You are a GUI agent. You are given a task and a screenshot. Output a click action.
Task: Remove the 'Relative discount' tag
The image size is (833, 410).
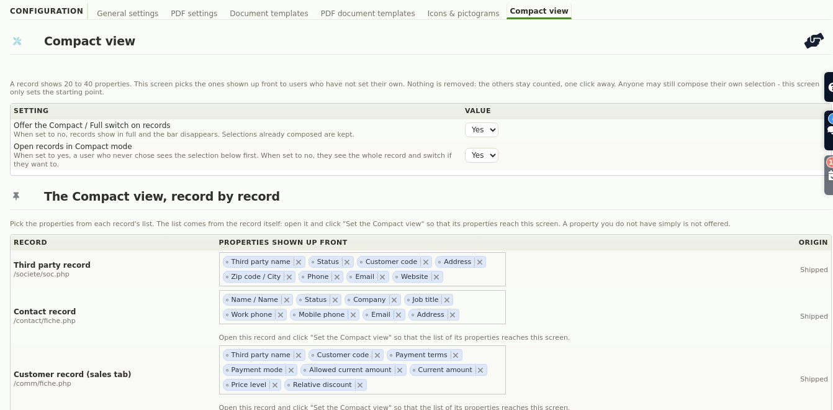point(360,385)
